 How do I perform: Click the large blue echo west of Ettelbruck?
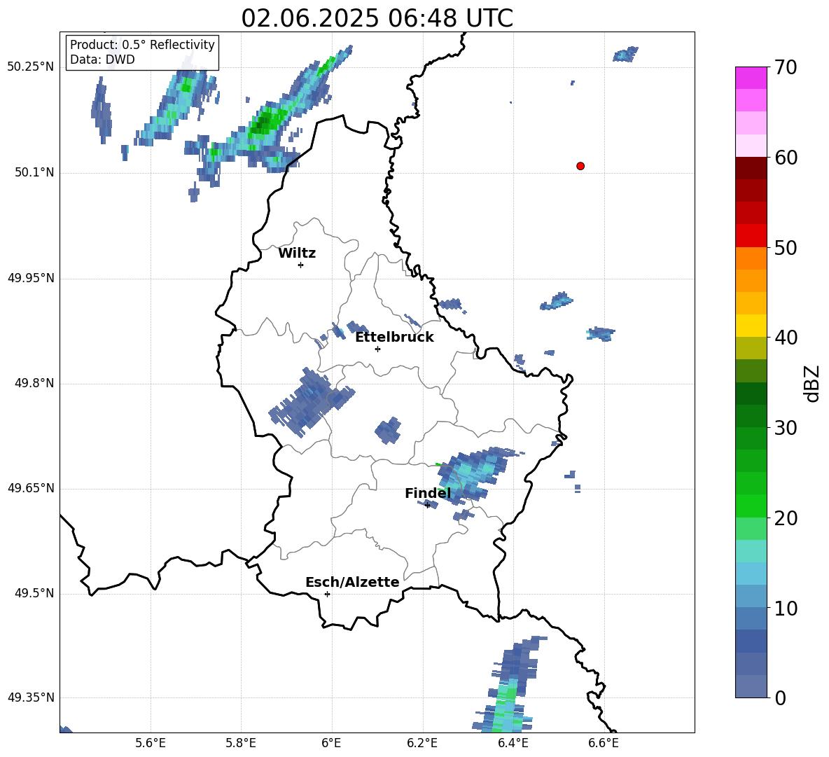tap(311, 403)
